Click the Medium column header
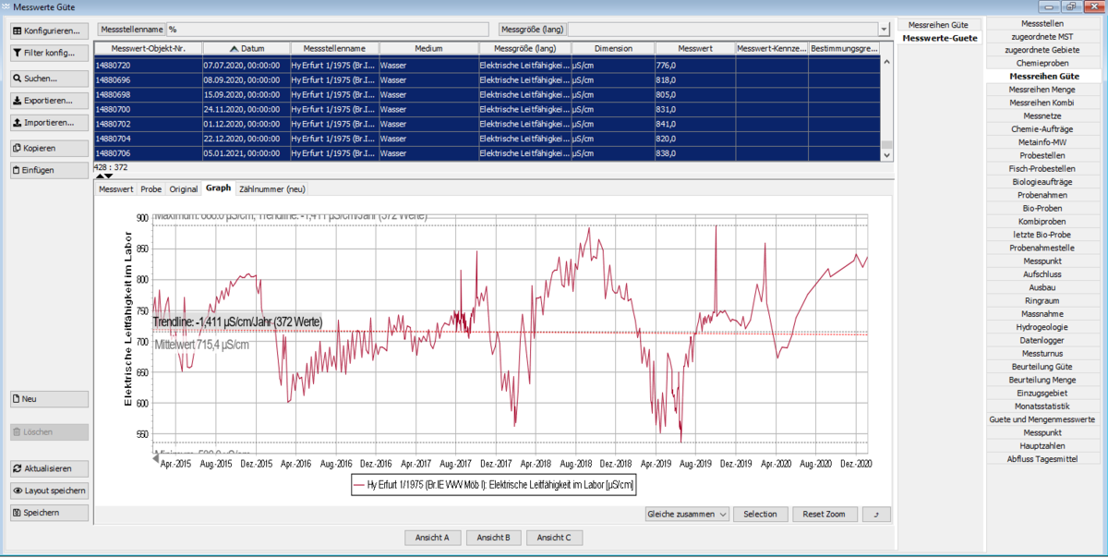This screenshot has width=1108, height=558. (x=428, y=48)
